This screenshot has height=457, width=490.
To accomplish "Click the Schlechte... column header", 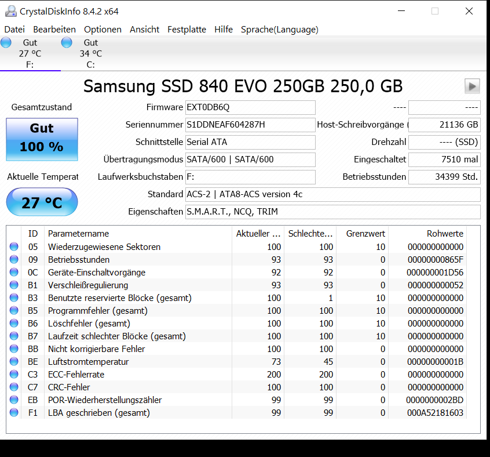I will pyautogui.click(x=310, y=234).
